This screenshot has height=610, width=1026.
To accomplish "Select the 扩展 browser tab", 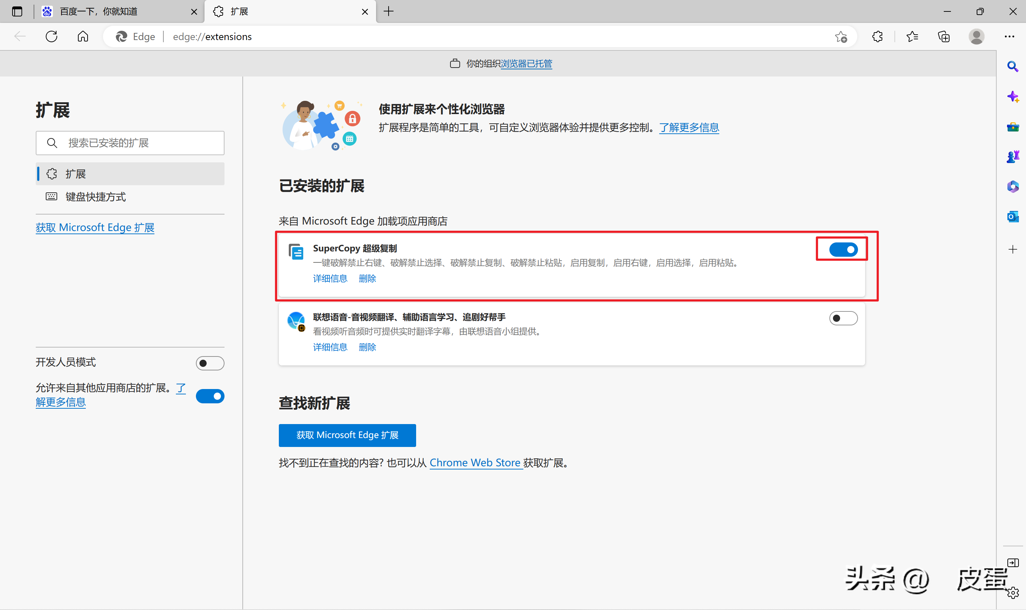I will [290, 11].
